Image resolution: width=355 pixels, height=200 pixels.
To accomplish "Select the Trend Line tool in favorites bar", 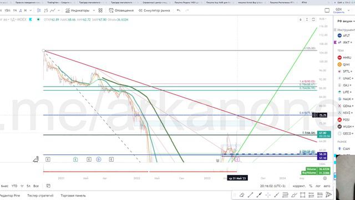I will [x=250, y=195].
